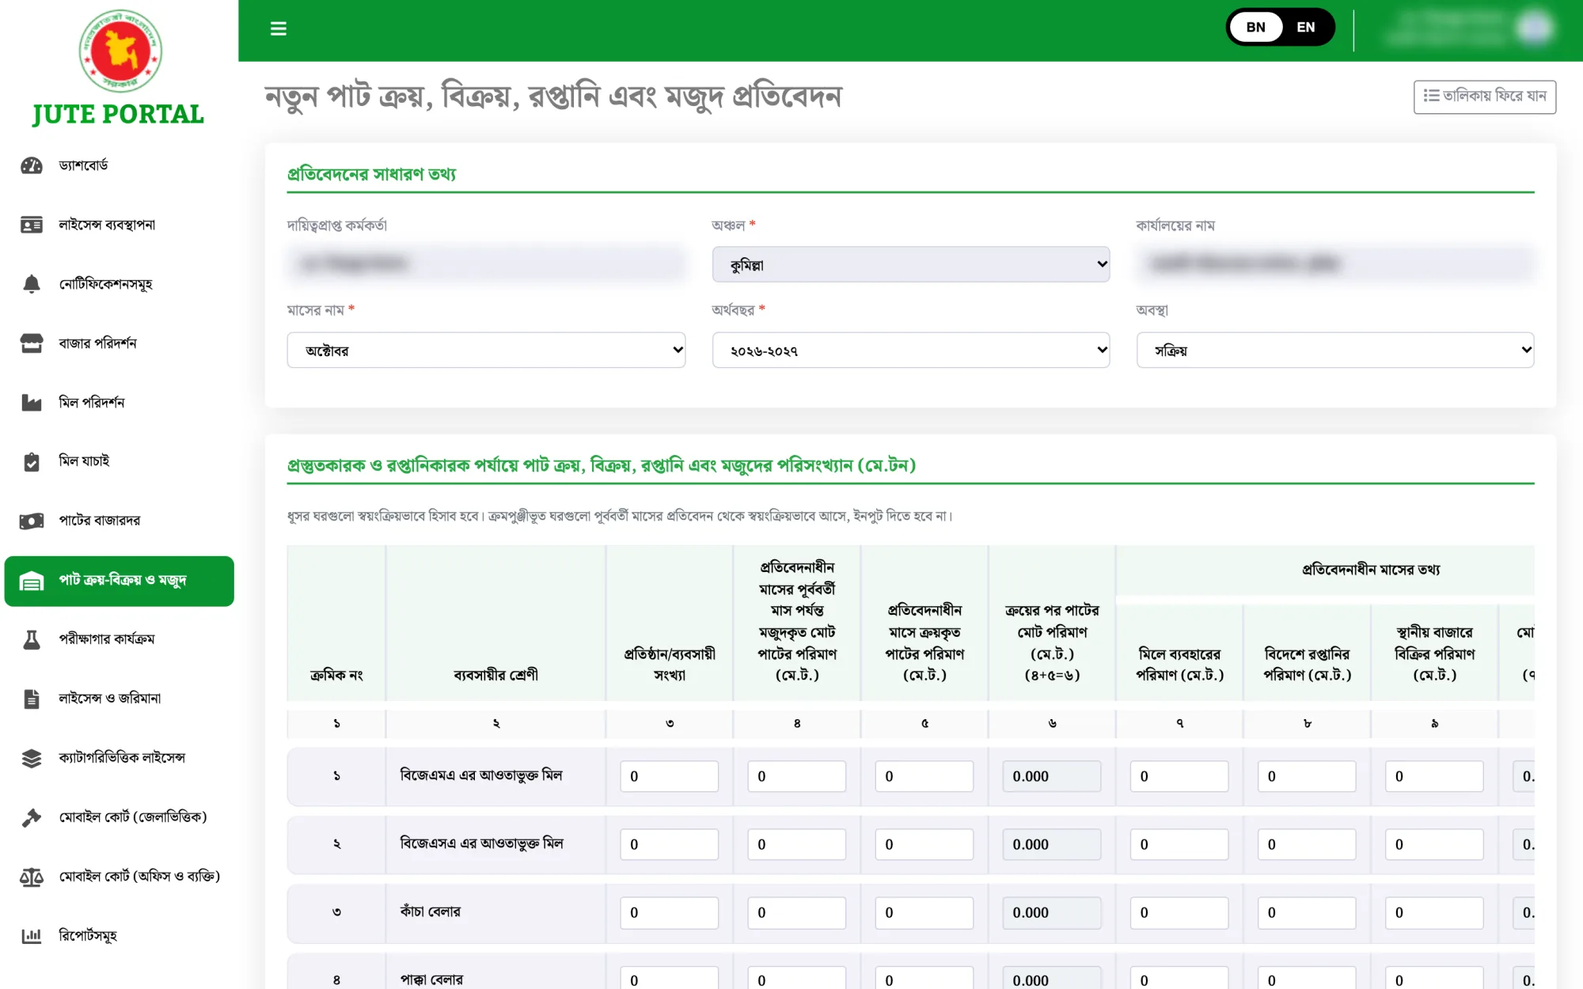Click the reports bar chart icon
Screen dimensions: 1583x989
click(32, 936)
